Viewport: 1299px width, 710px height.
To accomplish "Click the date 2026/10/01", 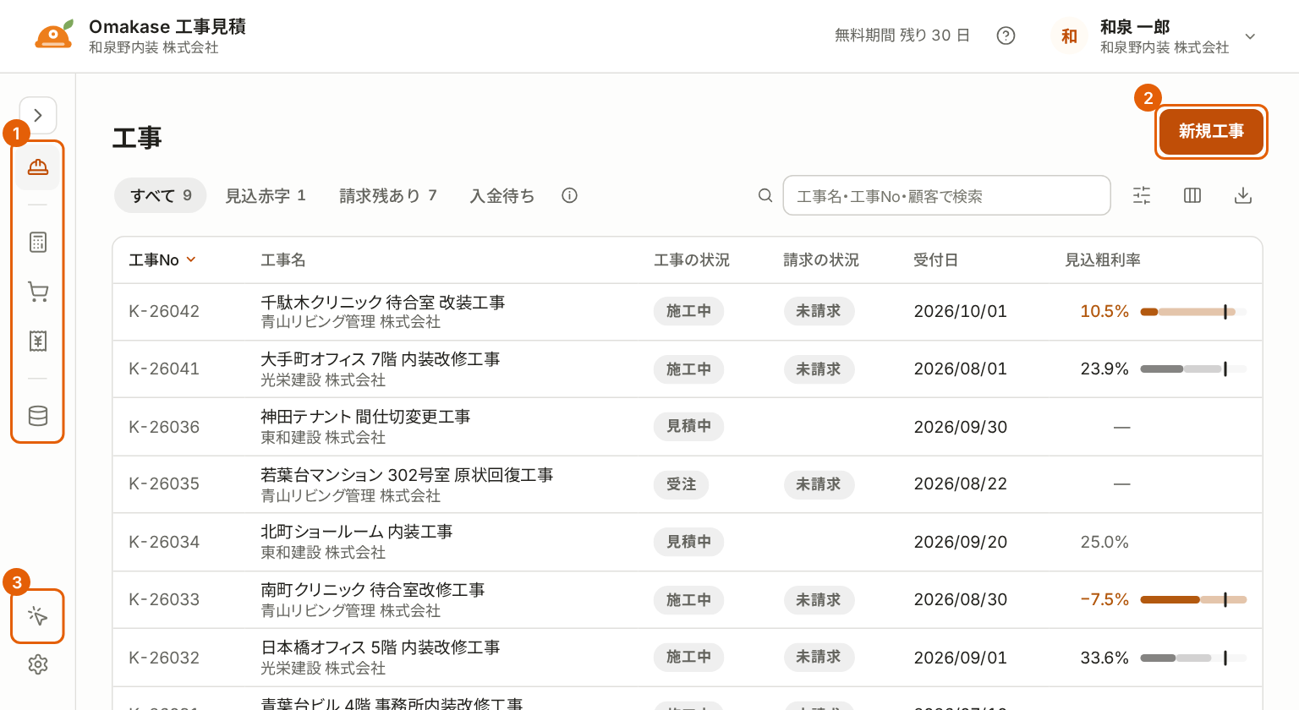I will 961,311.
